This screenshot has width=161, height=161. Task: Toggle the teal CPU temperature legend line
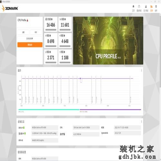point(49,109)
